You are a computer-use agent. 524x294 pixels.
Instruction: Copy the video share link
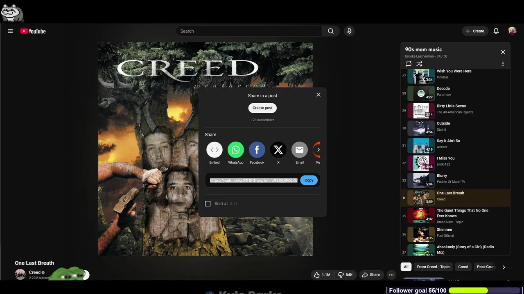click(309, 180)
